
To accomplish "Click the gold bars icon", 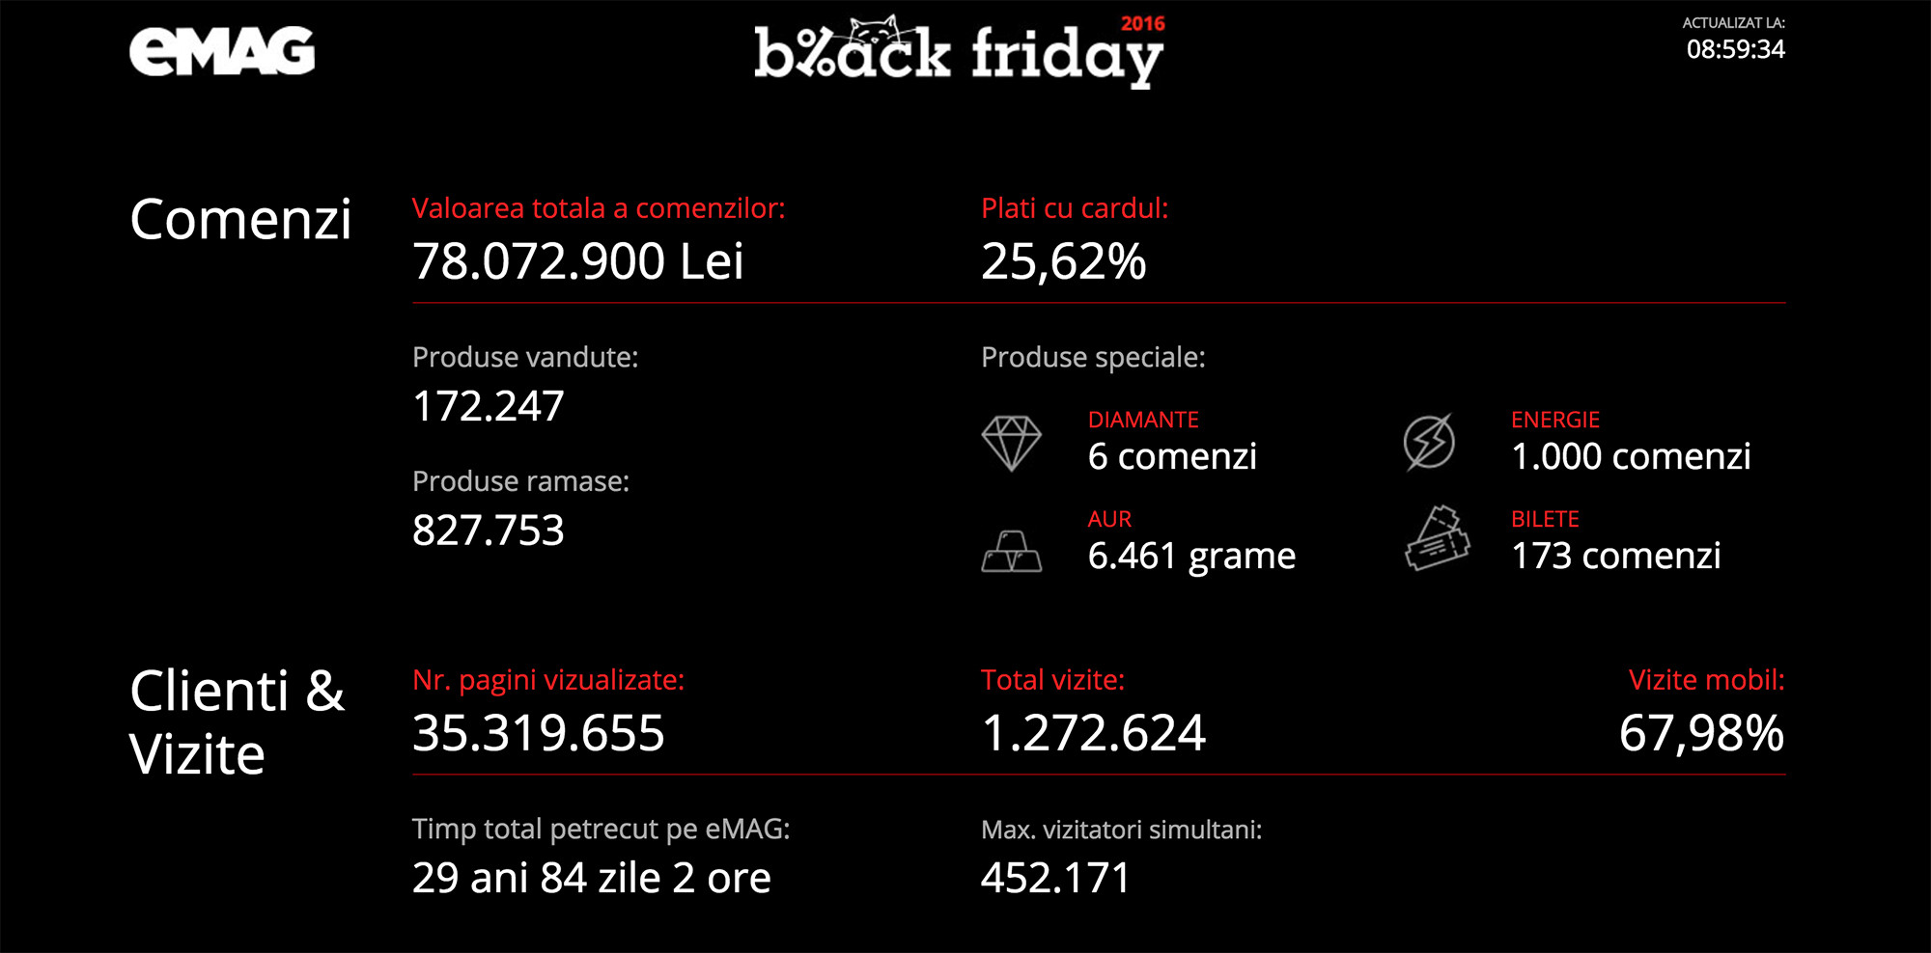I will point(1011,551).
